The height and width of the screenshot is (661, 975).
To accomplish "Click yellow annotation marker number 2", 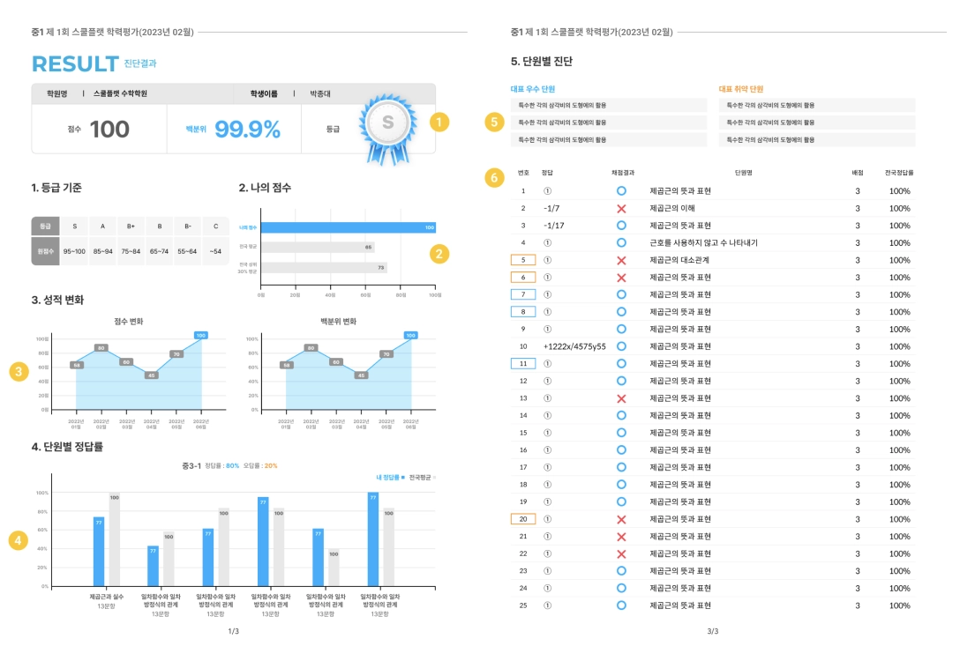I will [439, 254].
